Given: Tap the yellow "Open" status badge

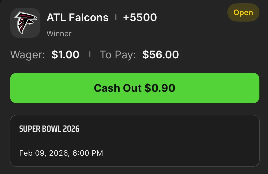Looking at the screenshot, I should coord(243,13).
